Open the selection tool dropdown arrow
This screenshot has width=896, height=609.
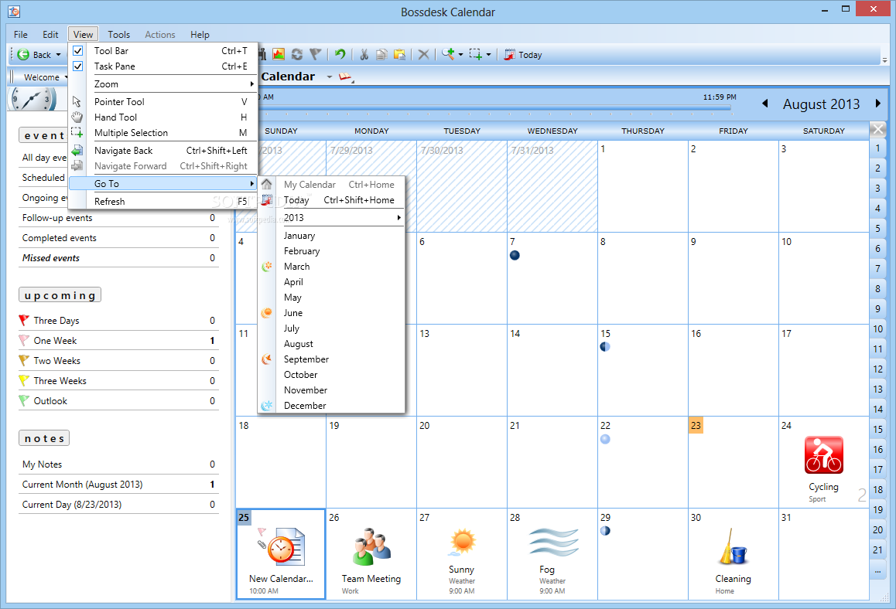[x=488, y=55]
